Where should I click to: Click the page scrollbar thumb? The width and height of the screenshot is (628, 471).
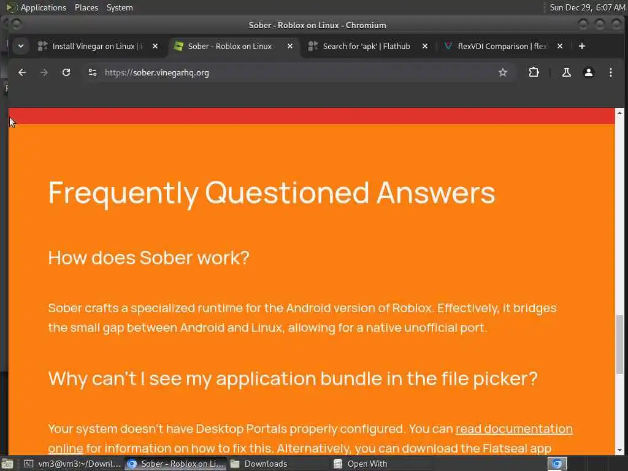click(x=619, y=345)
